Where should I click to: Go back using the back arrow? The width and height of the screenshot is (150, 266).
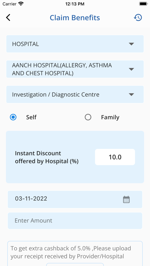8,18
